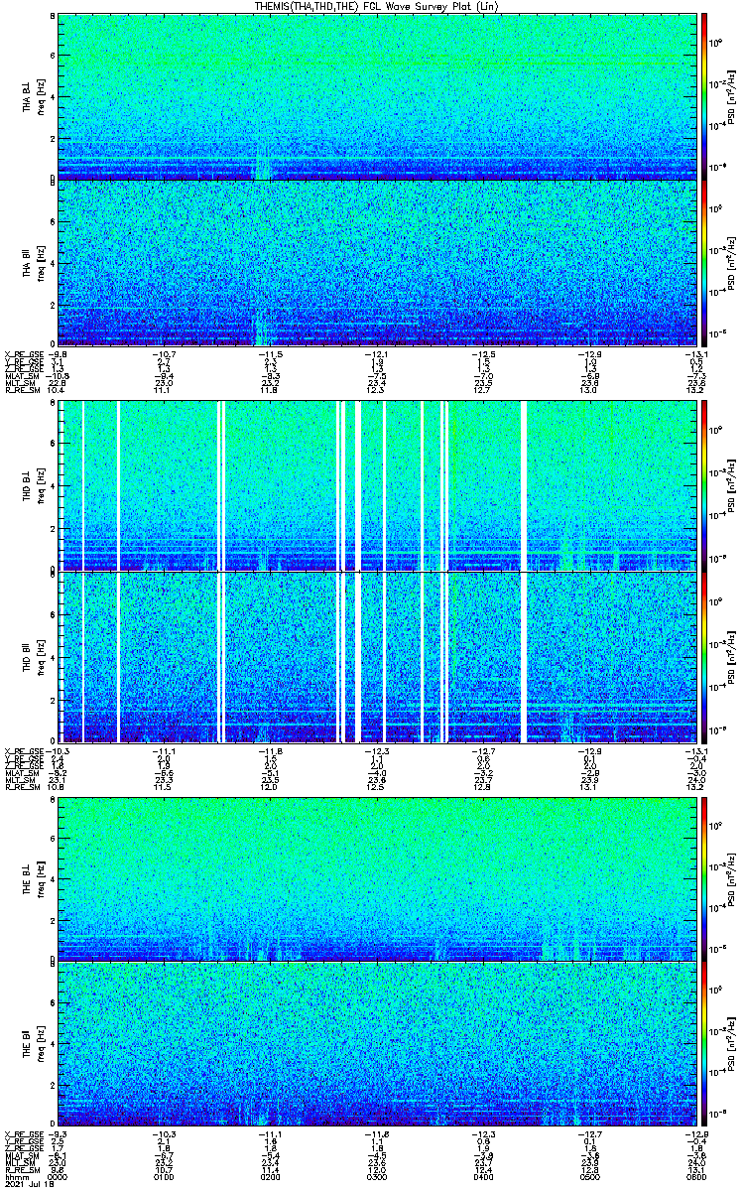The height and width of the screenshot is (1191, 744).
Task: Click the PSD color bar beside THD B-parallel panel
Action: [x=704, y=656]
